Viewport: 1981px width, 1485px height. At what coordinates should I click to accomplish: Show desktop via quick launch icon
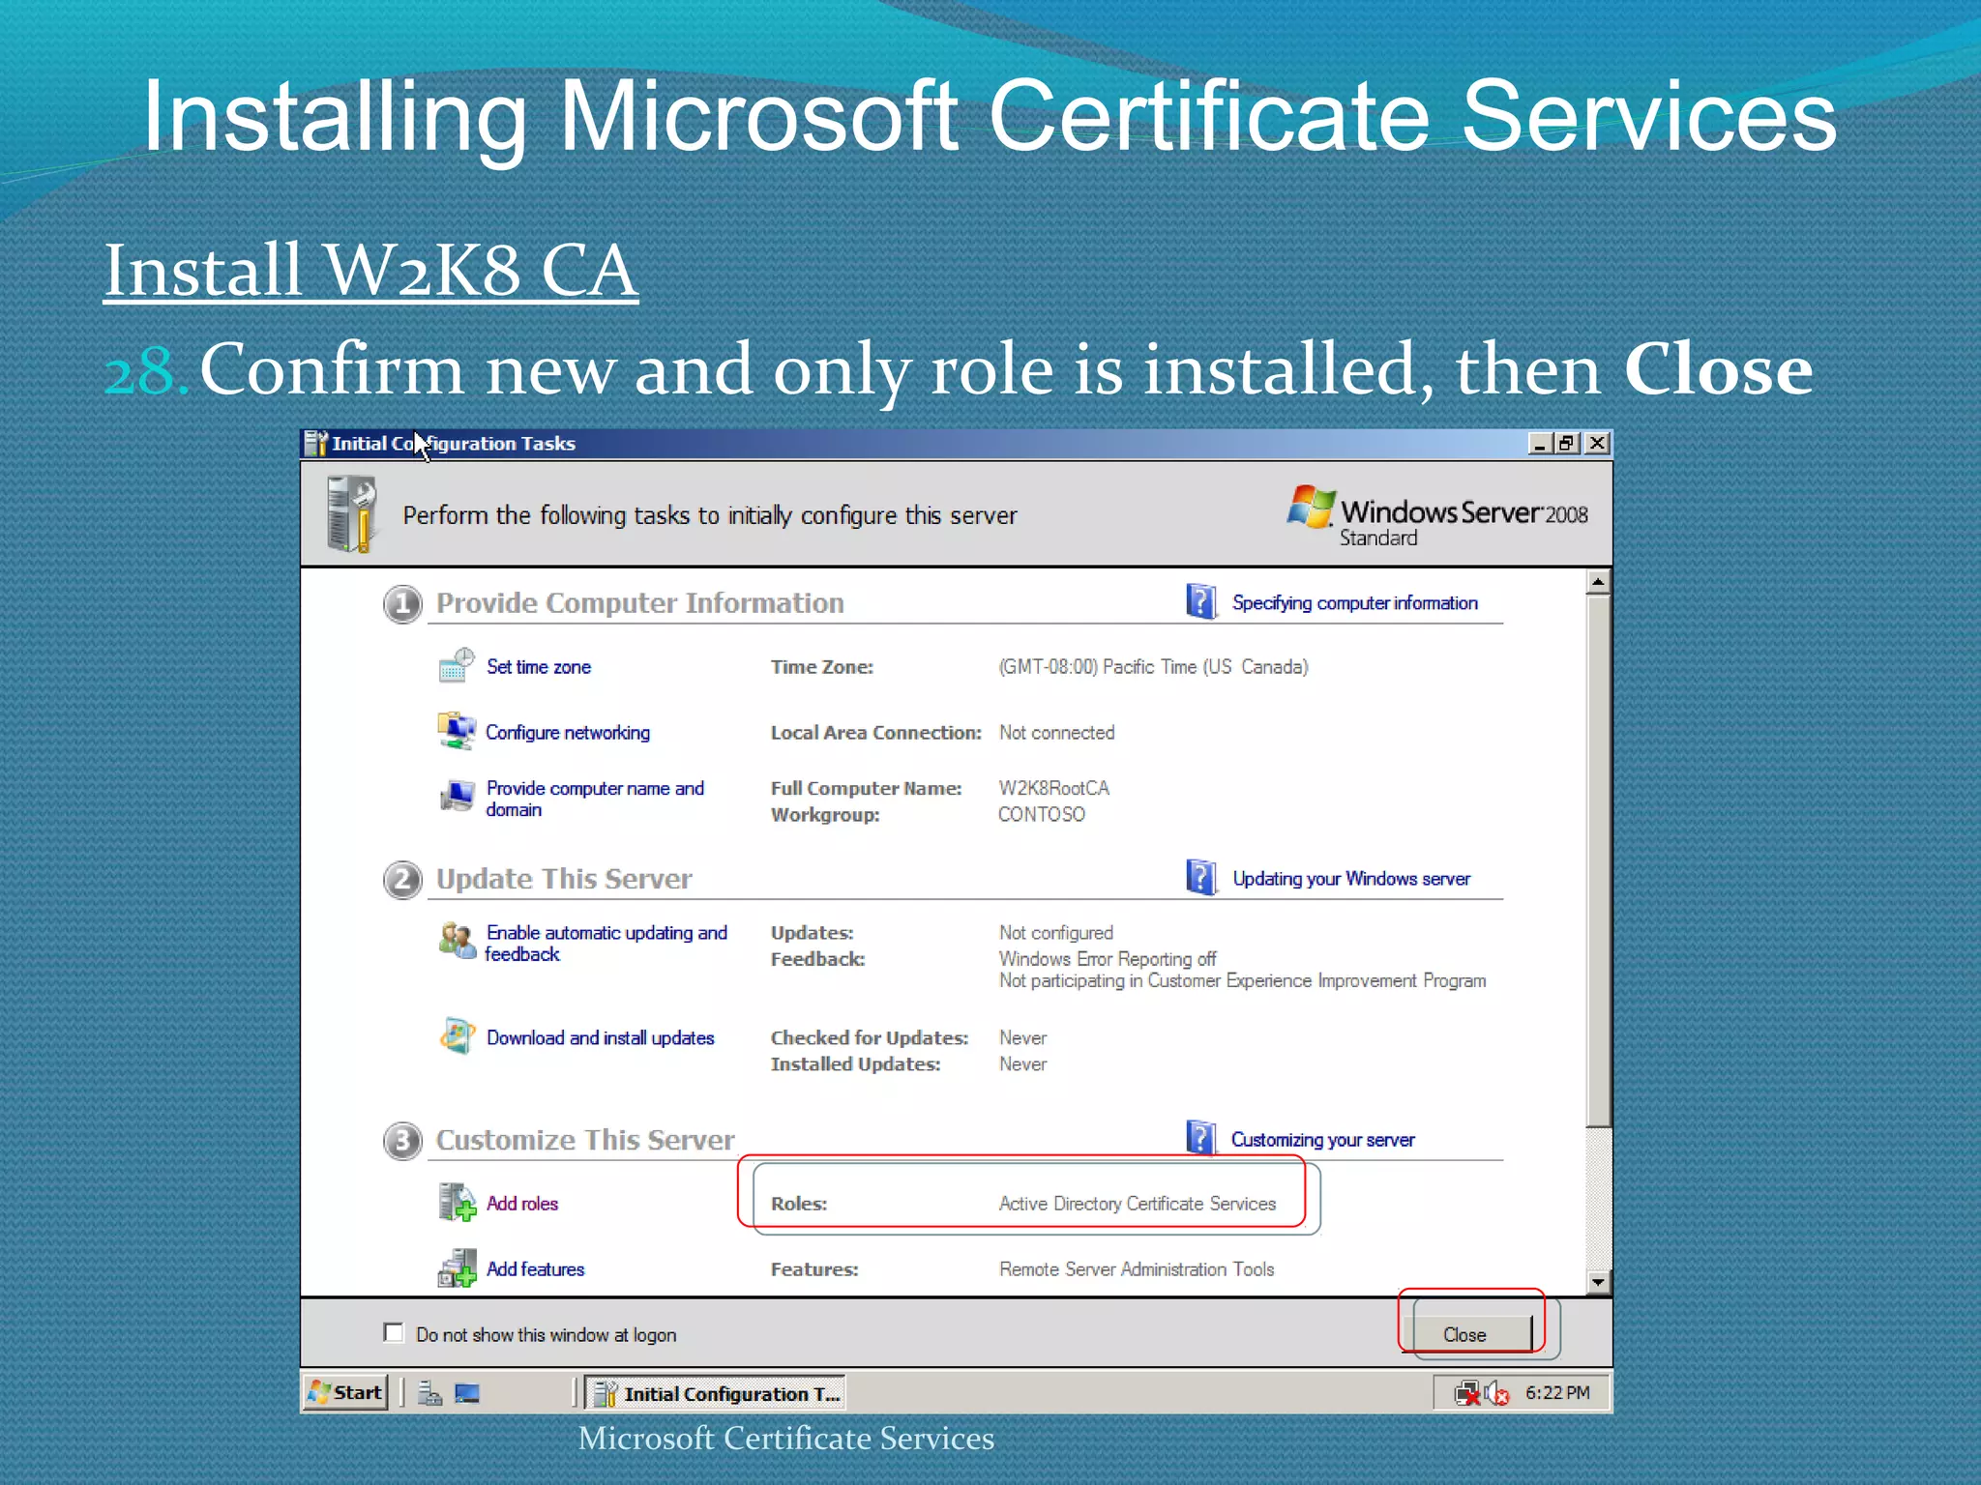[x=468, y=1393]
